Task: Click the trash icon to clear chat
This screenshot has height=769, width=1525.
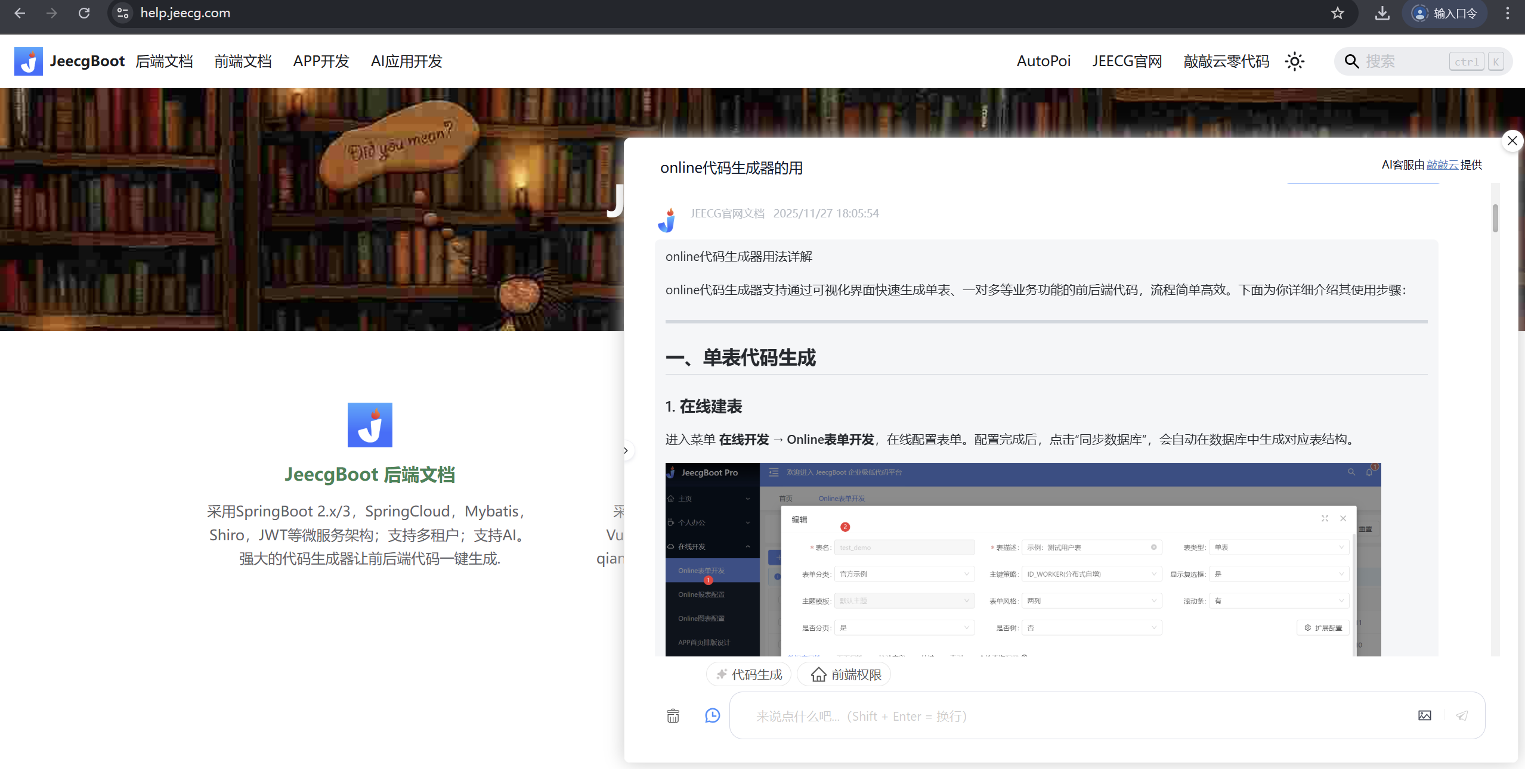Action: tap(673, 715)
